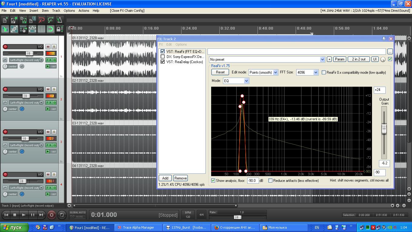The width and height of the screenshot is (412, 232).
Task: Toggle snap magnet toolbar icon
Action: (51, 29)
